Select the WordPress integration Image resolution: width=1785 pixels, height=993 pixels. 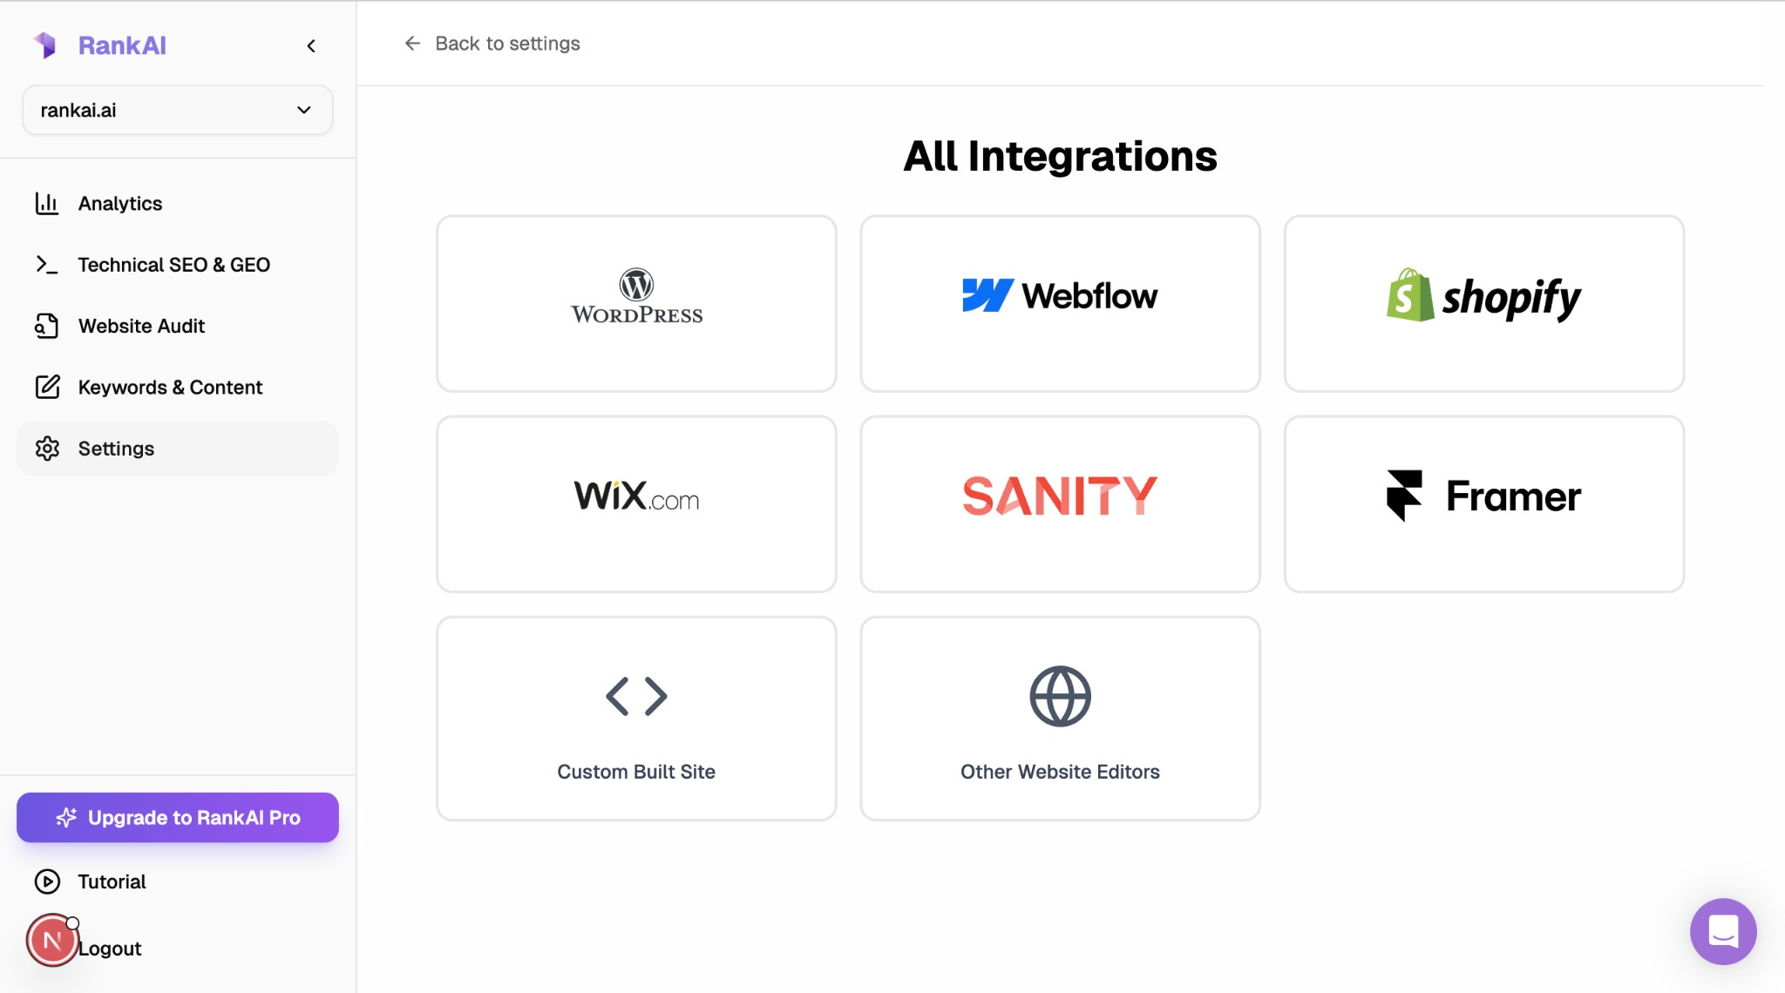(x=635, y=303)
